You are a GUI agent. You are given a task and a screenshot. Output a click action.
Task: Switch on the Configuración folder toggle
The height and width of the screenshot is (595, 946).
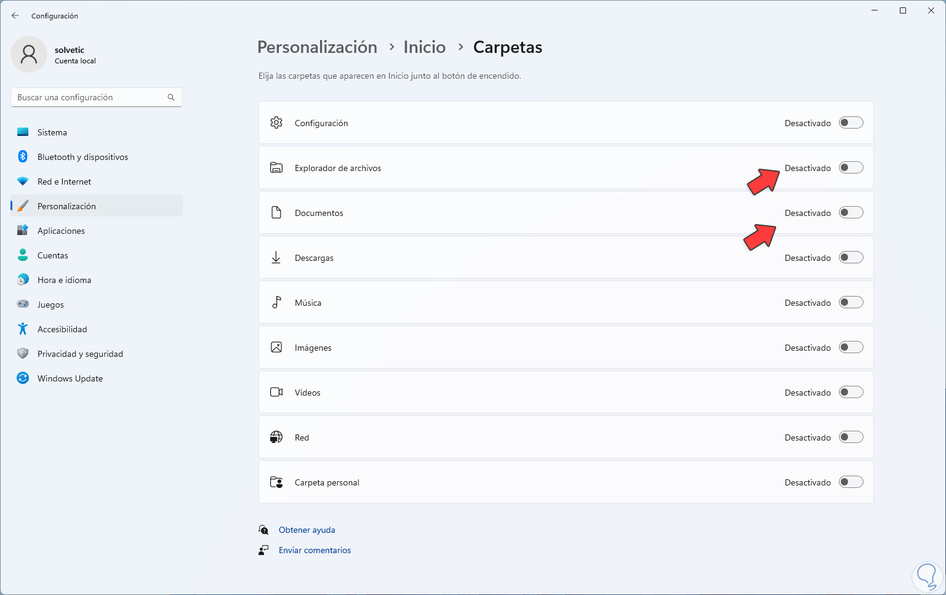click(x=851, y=123)
